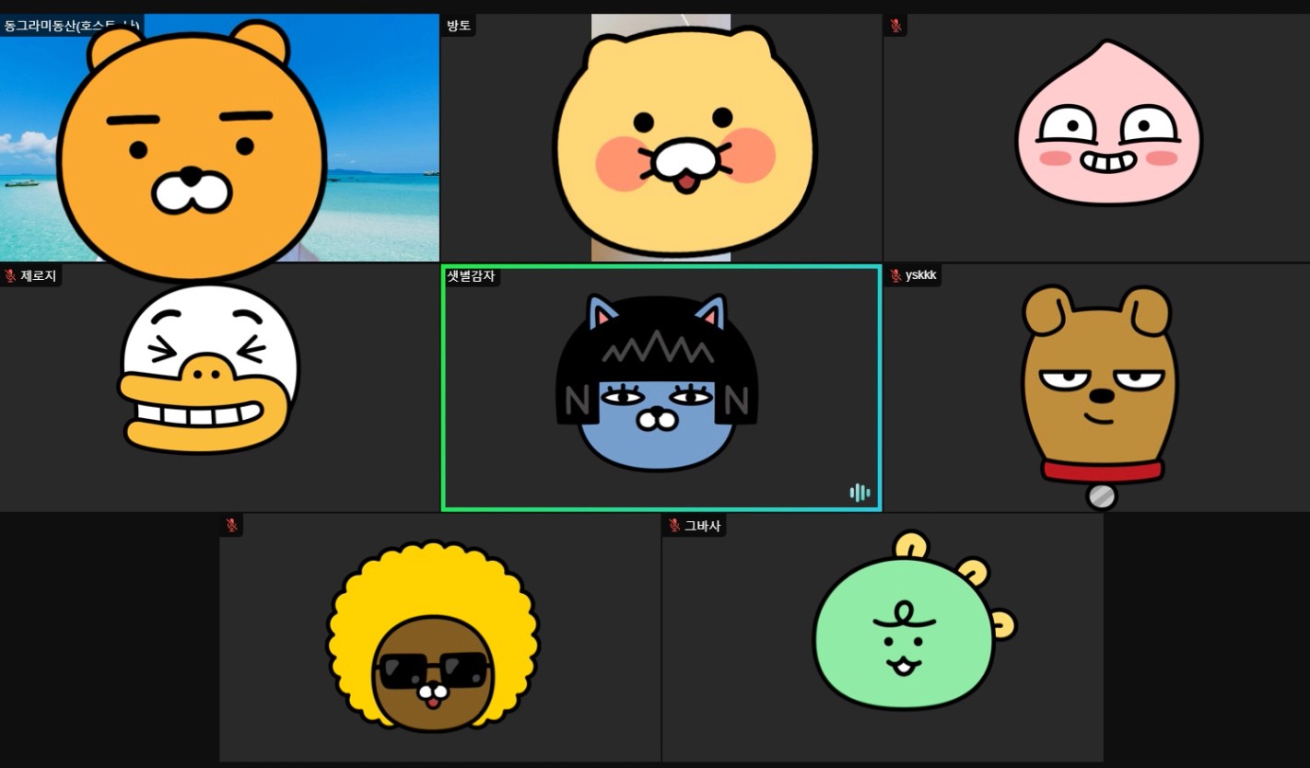This screenshot has width=1310, height=768.
Task: Click the muted mic icon on the yellow afro tile
Action: point(232,525)
